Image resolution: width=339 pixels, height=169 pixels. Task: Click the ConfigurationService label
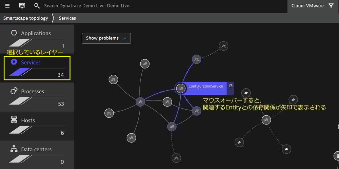tap(205, 86)
